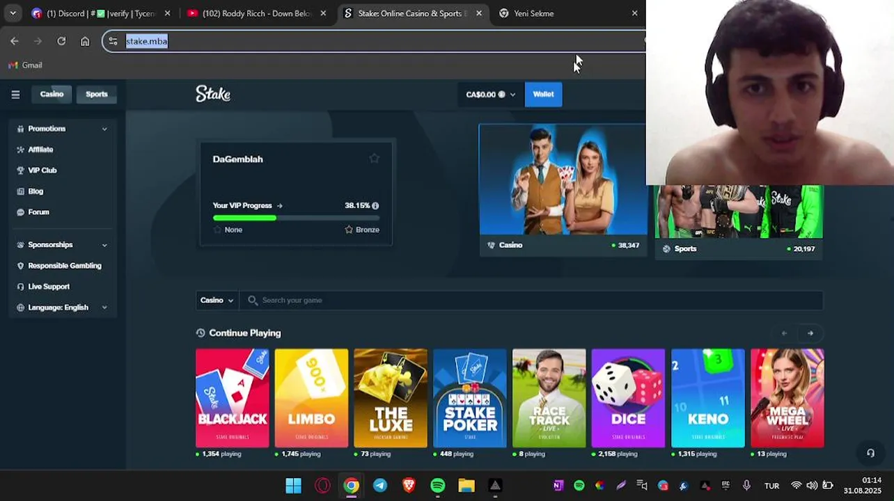Click the live support headset floating icon

870,453
